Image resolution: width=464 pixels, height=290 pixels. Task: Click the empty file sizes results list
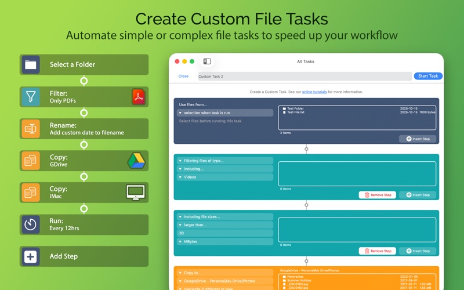(357, 230)
